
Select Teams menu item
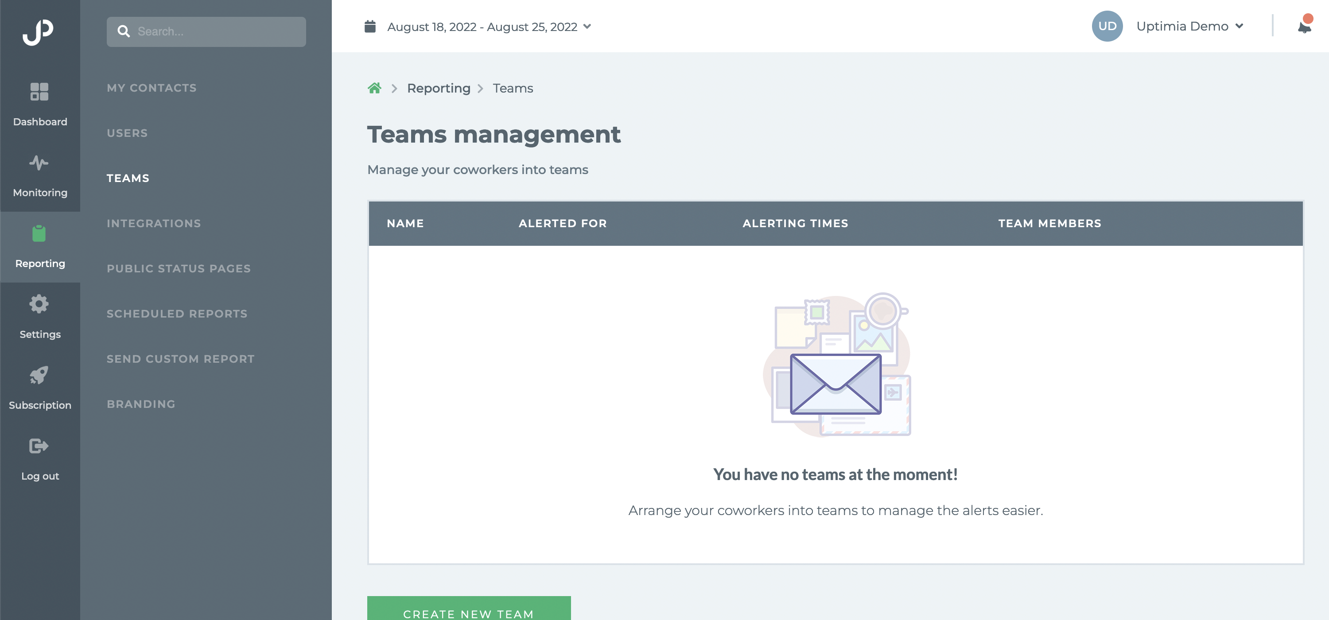tap(128, 178)
